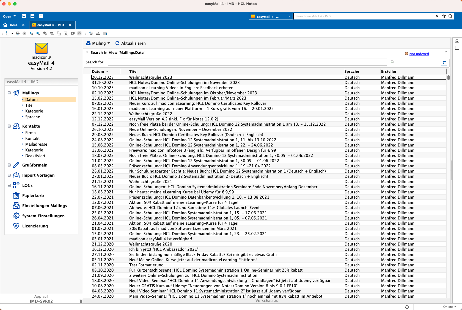Open the Mailing action dropdown
Image resolution: width=462 pixels, height=310 pixels.
point(98,43)
